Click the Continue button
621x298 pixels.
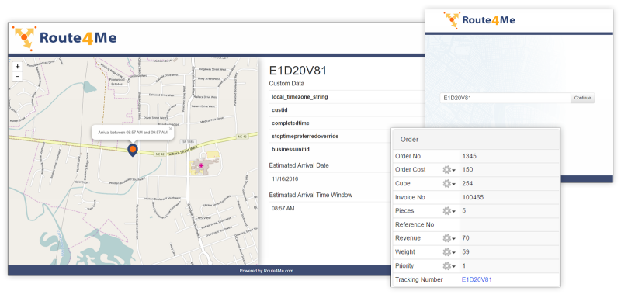[x=582, y=98]
